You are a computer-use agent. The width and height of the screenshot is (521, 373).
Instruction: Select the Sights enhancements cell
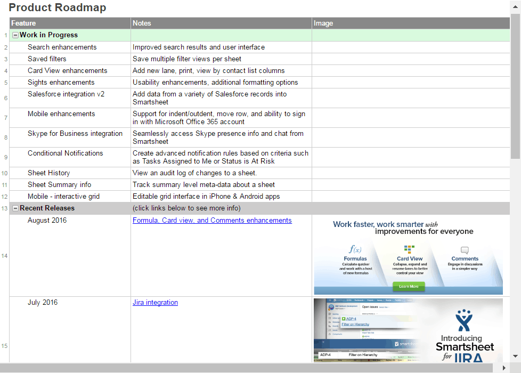pyautogui.click(x=70, y=82)
